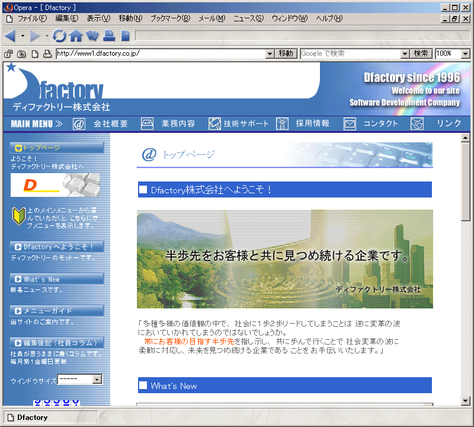
Task: Open the コンタクト page link
Action: coord(380,124)
